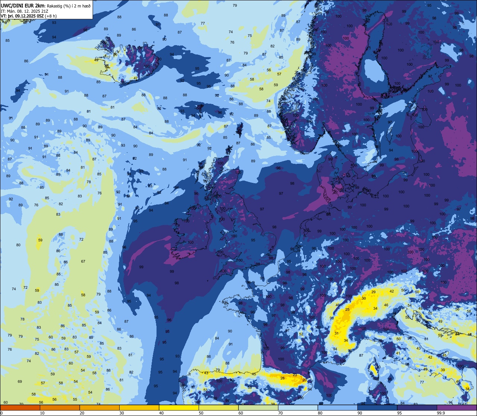Click the '41' humidity value on the map
Viewport: 477px width, 416px height.
(398, 353)
